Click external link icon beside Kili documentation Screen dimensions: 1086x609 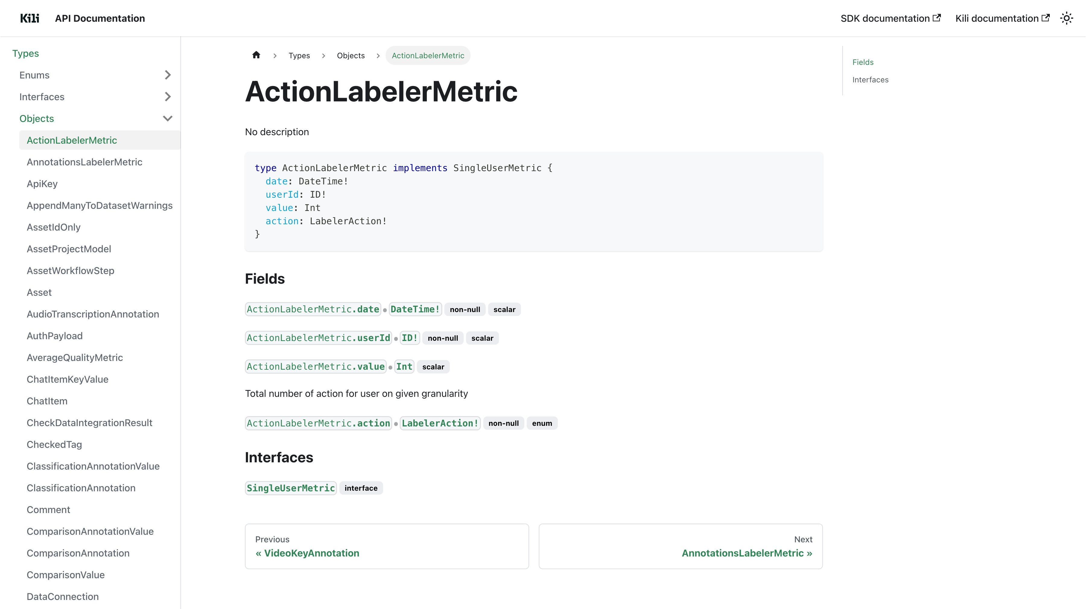click(1045, 18)
